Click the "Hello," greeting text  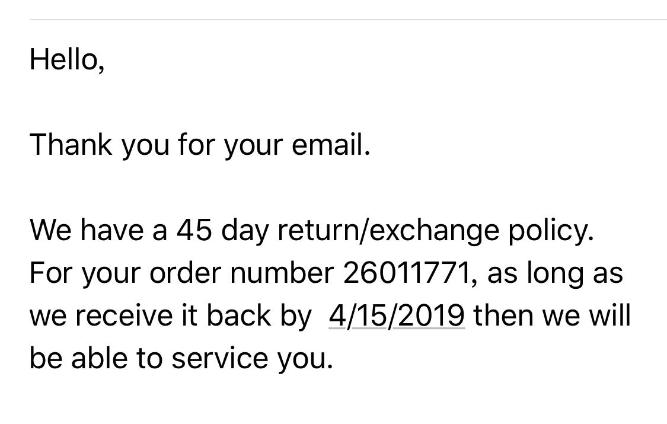pos(67,59)
